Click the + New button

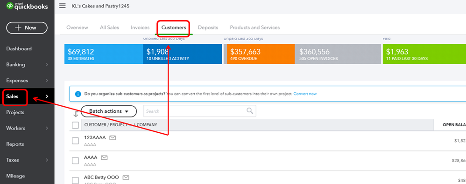(x=27, y=27)
